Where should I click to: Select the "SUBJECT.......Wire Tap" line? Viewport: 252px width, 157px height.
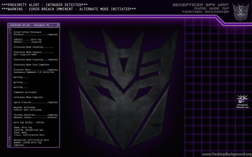pos(27,40)
